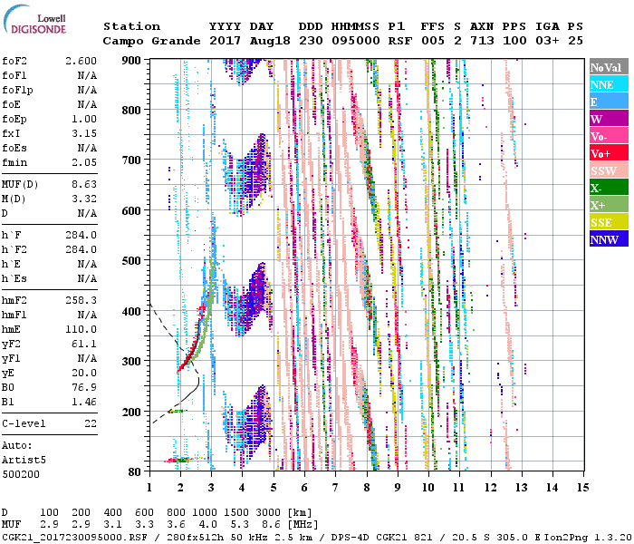Viewport: 634px width, 544px height.
Task: Click the C-level value 22
Action: coord(89,424)
